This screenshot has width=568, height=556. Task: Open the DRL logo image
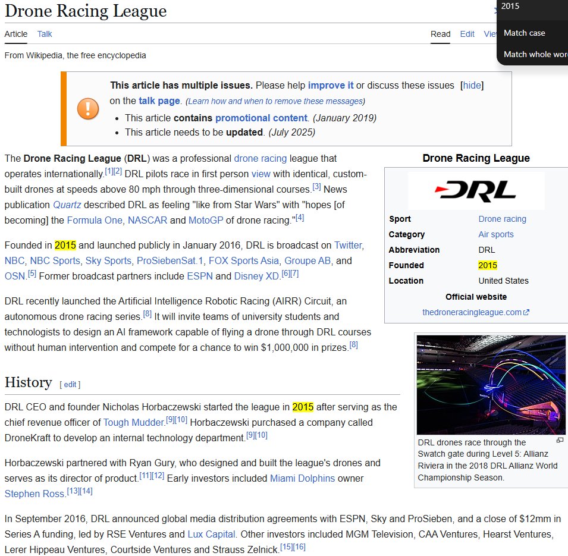(x=476, y=191)
